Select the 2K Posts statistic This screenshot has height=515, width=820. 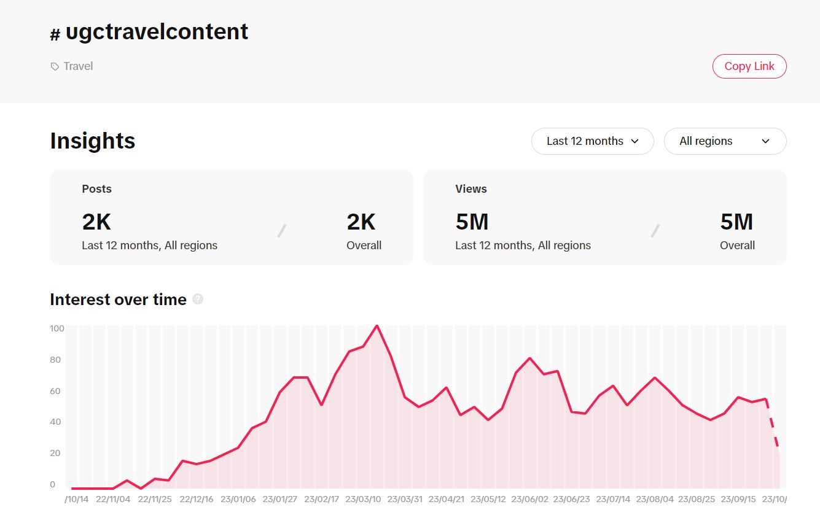(x=96, y=222)
